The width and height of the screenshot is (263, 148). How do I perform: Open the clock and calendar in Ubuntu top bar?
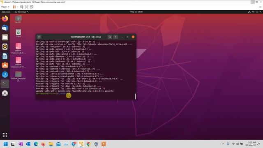click(x=136, y=12)
